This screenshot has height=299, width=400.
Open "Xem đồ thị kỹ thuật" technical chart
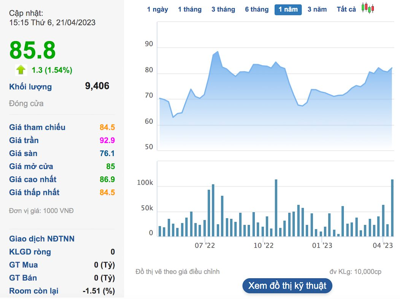pos(287,286)
